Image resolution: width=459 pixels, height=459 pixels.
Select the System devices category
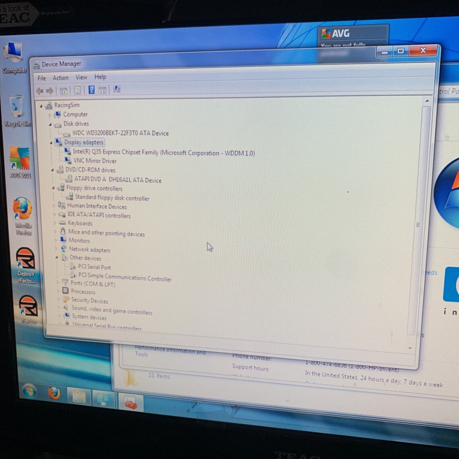89,317
